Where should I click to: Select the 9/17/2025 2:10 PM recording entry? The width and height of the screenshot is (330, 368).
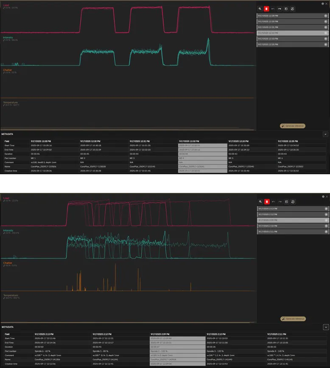(x=288, y=226)
